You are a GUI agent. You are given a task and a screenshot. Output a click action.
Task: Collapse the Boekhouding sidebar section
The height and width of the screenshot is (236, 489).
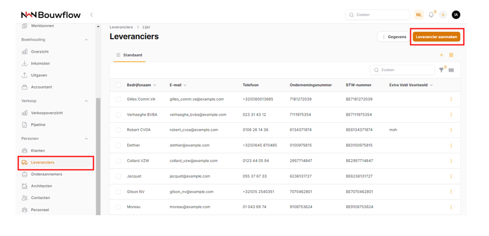tap(86, 40)
